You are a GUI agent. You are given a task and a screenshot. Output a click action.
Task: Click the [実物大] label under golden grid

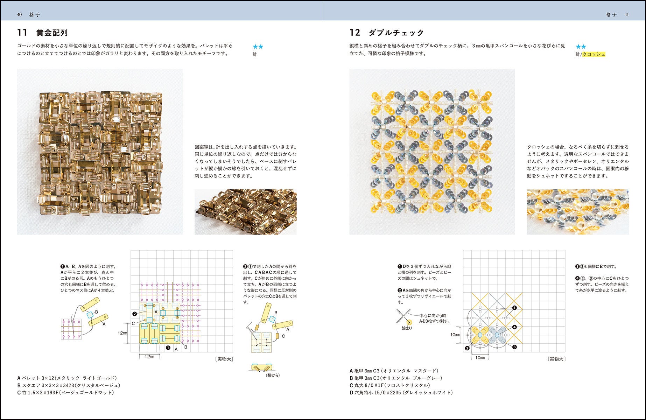[224, 359]
